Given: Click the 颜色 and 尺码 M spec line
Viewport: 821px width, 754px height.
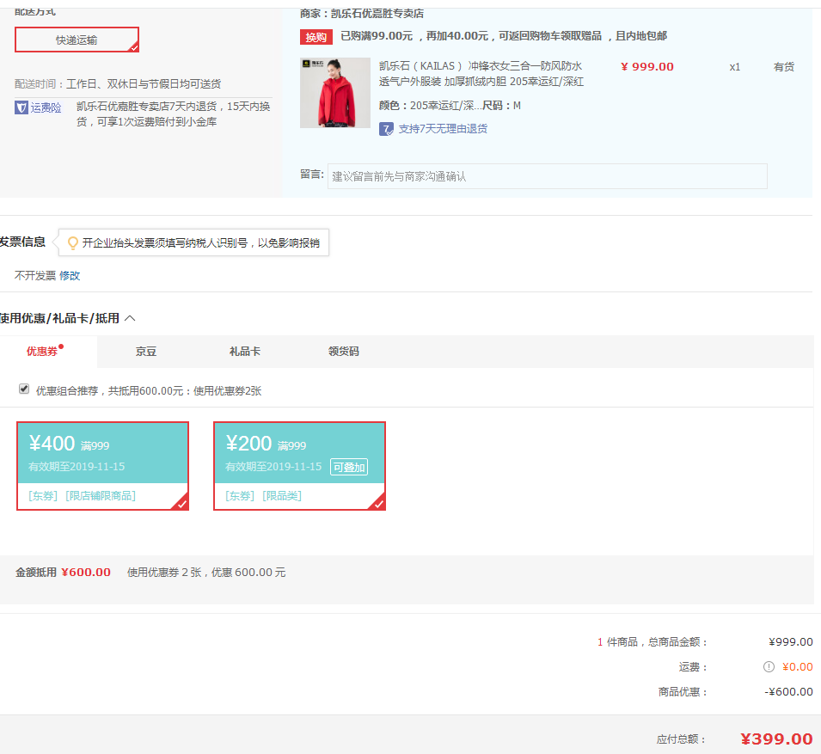Looking at the screenshot, I should (450, 106).
